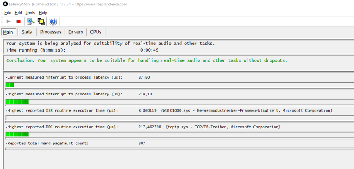Stop monitoring with the red square icon
Screen dimensions: 354x169
[x=19, y=22]
